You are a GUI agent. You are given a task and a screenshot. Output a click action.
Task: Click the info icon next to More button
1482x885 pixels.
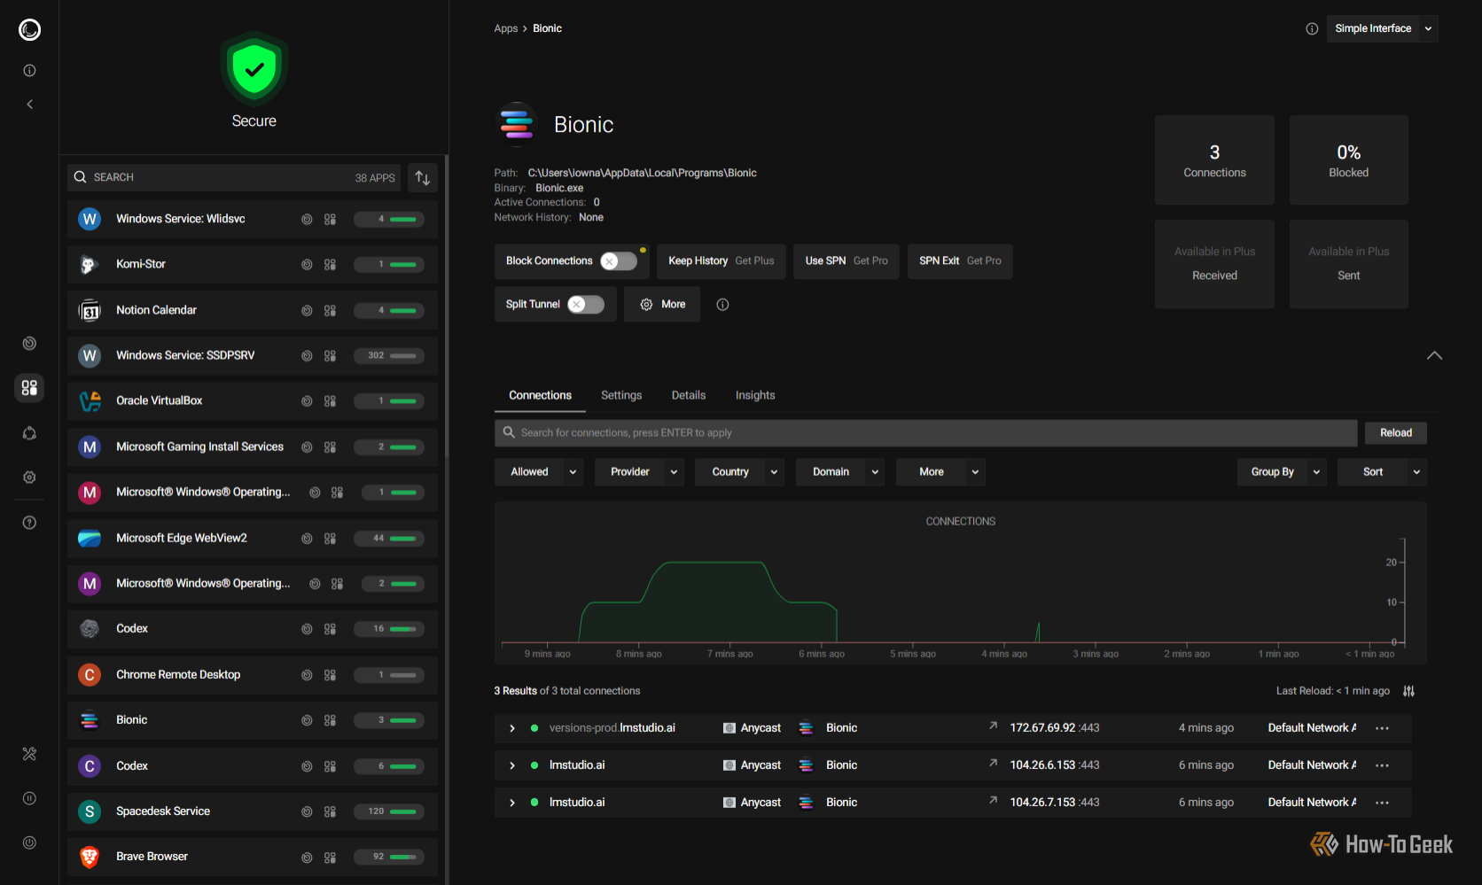pyautogui.click(x=722, y=305)
